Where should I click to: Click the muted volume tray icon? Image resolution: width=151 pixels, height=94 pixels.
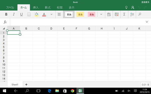coord(129,91)
